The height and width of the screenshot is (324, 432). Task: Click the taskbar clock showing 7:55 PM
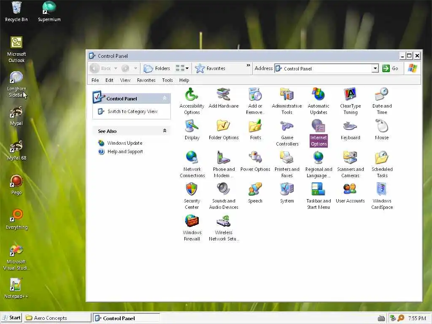pos(417,318)
